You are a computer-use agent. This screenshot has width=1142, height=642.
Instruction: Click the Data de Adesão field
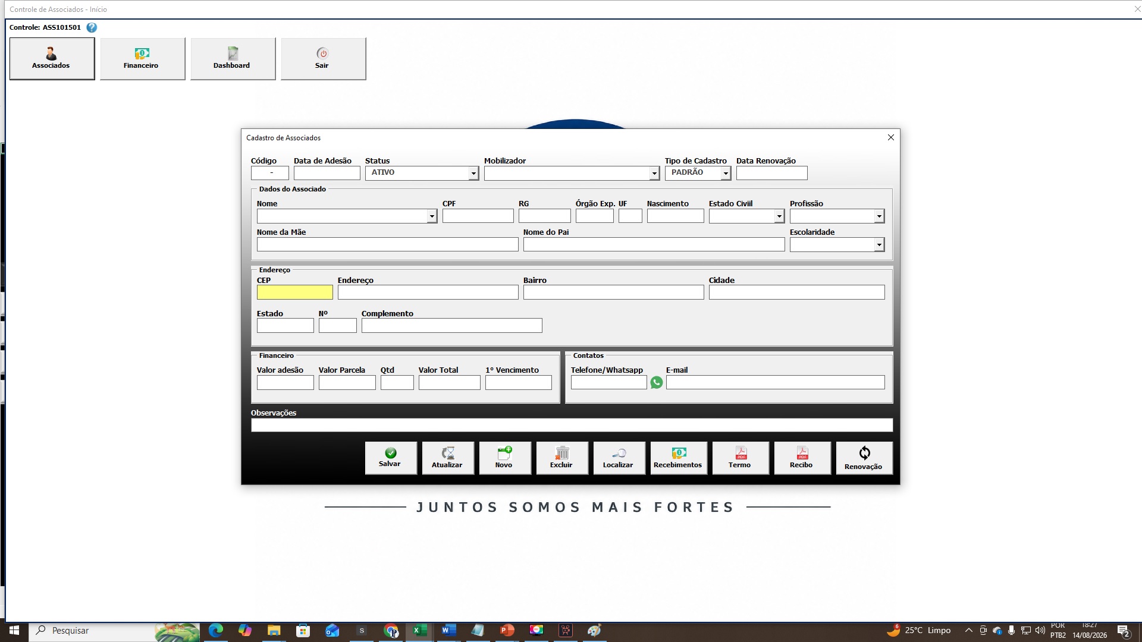[x=327, y=173]
